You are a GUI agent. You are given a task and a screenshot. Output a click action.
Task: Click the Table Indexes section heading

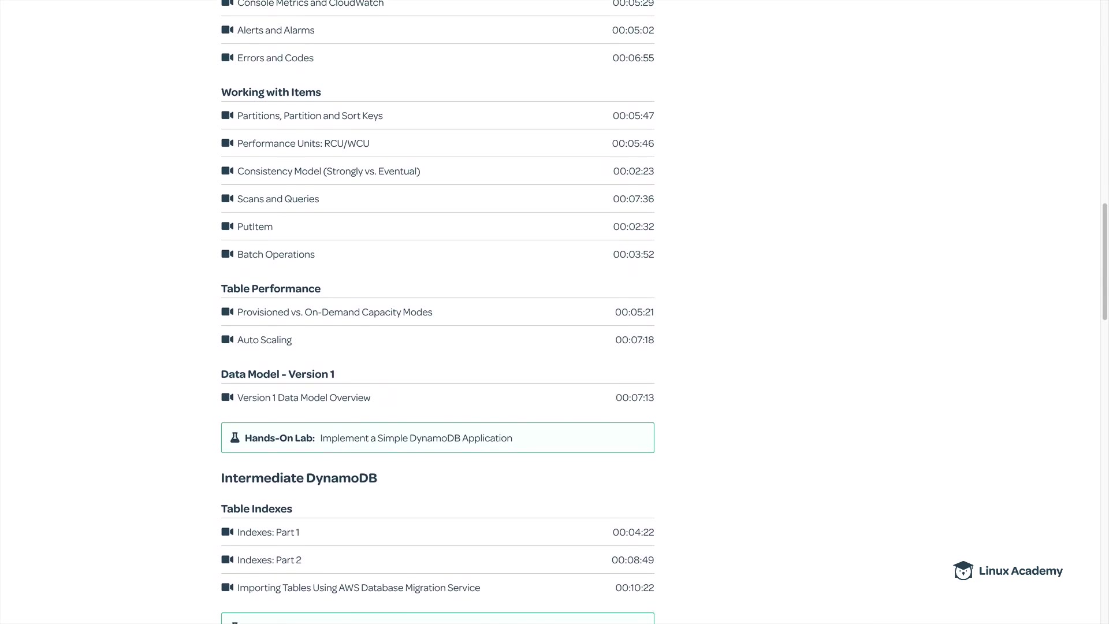coord(256,509)
